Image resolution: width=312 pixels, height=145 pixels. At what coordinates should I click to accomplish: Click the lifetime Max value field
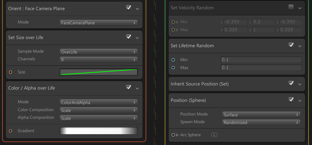(x=261, y=68)
